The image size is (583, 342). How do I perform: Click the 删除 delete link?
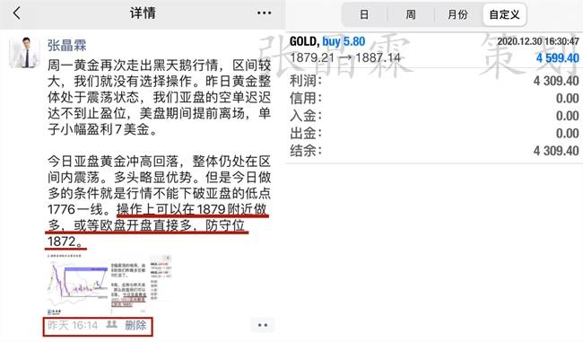tap(135, 325)
